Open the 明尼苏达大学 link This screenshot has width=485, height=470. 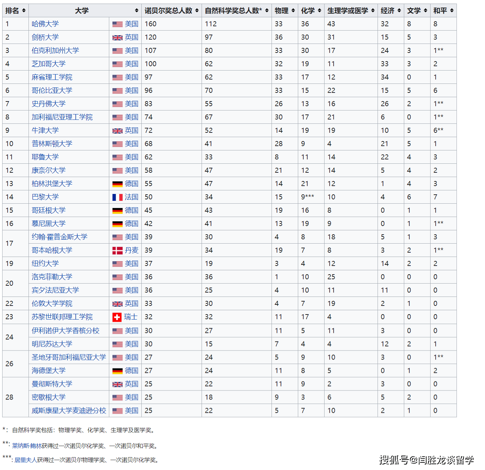click(x=52, y=344)
